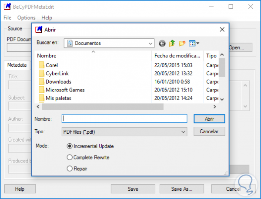Sort by the Tipo column header
261x199 pixels.
coord(211,56)
